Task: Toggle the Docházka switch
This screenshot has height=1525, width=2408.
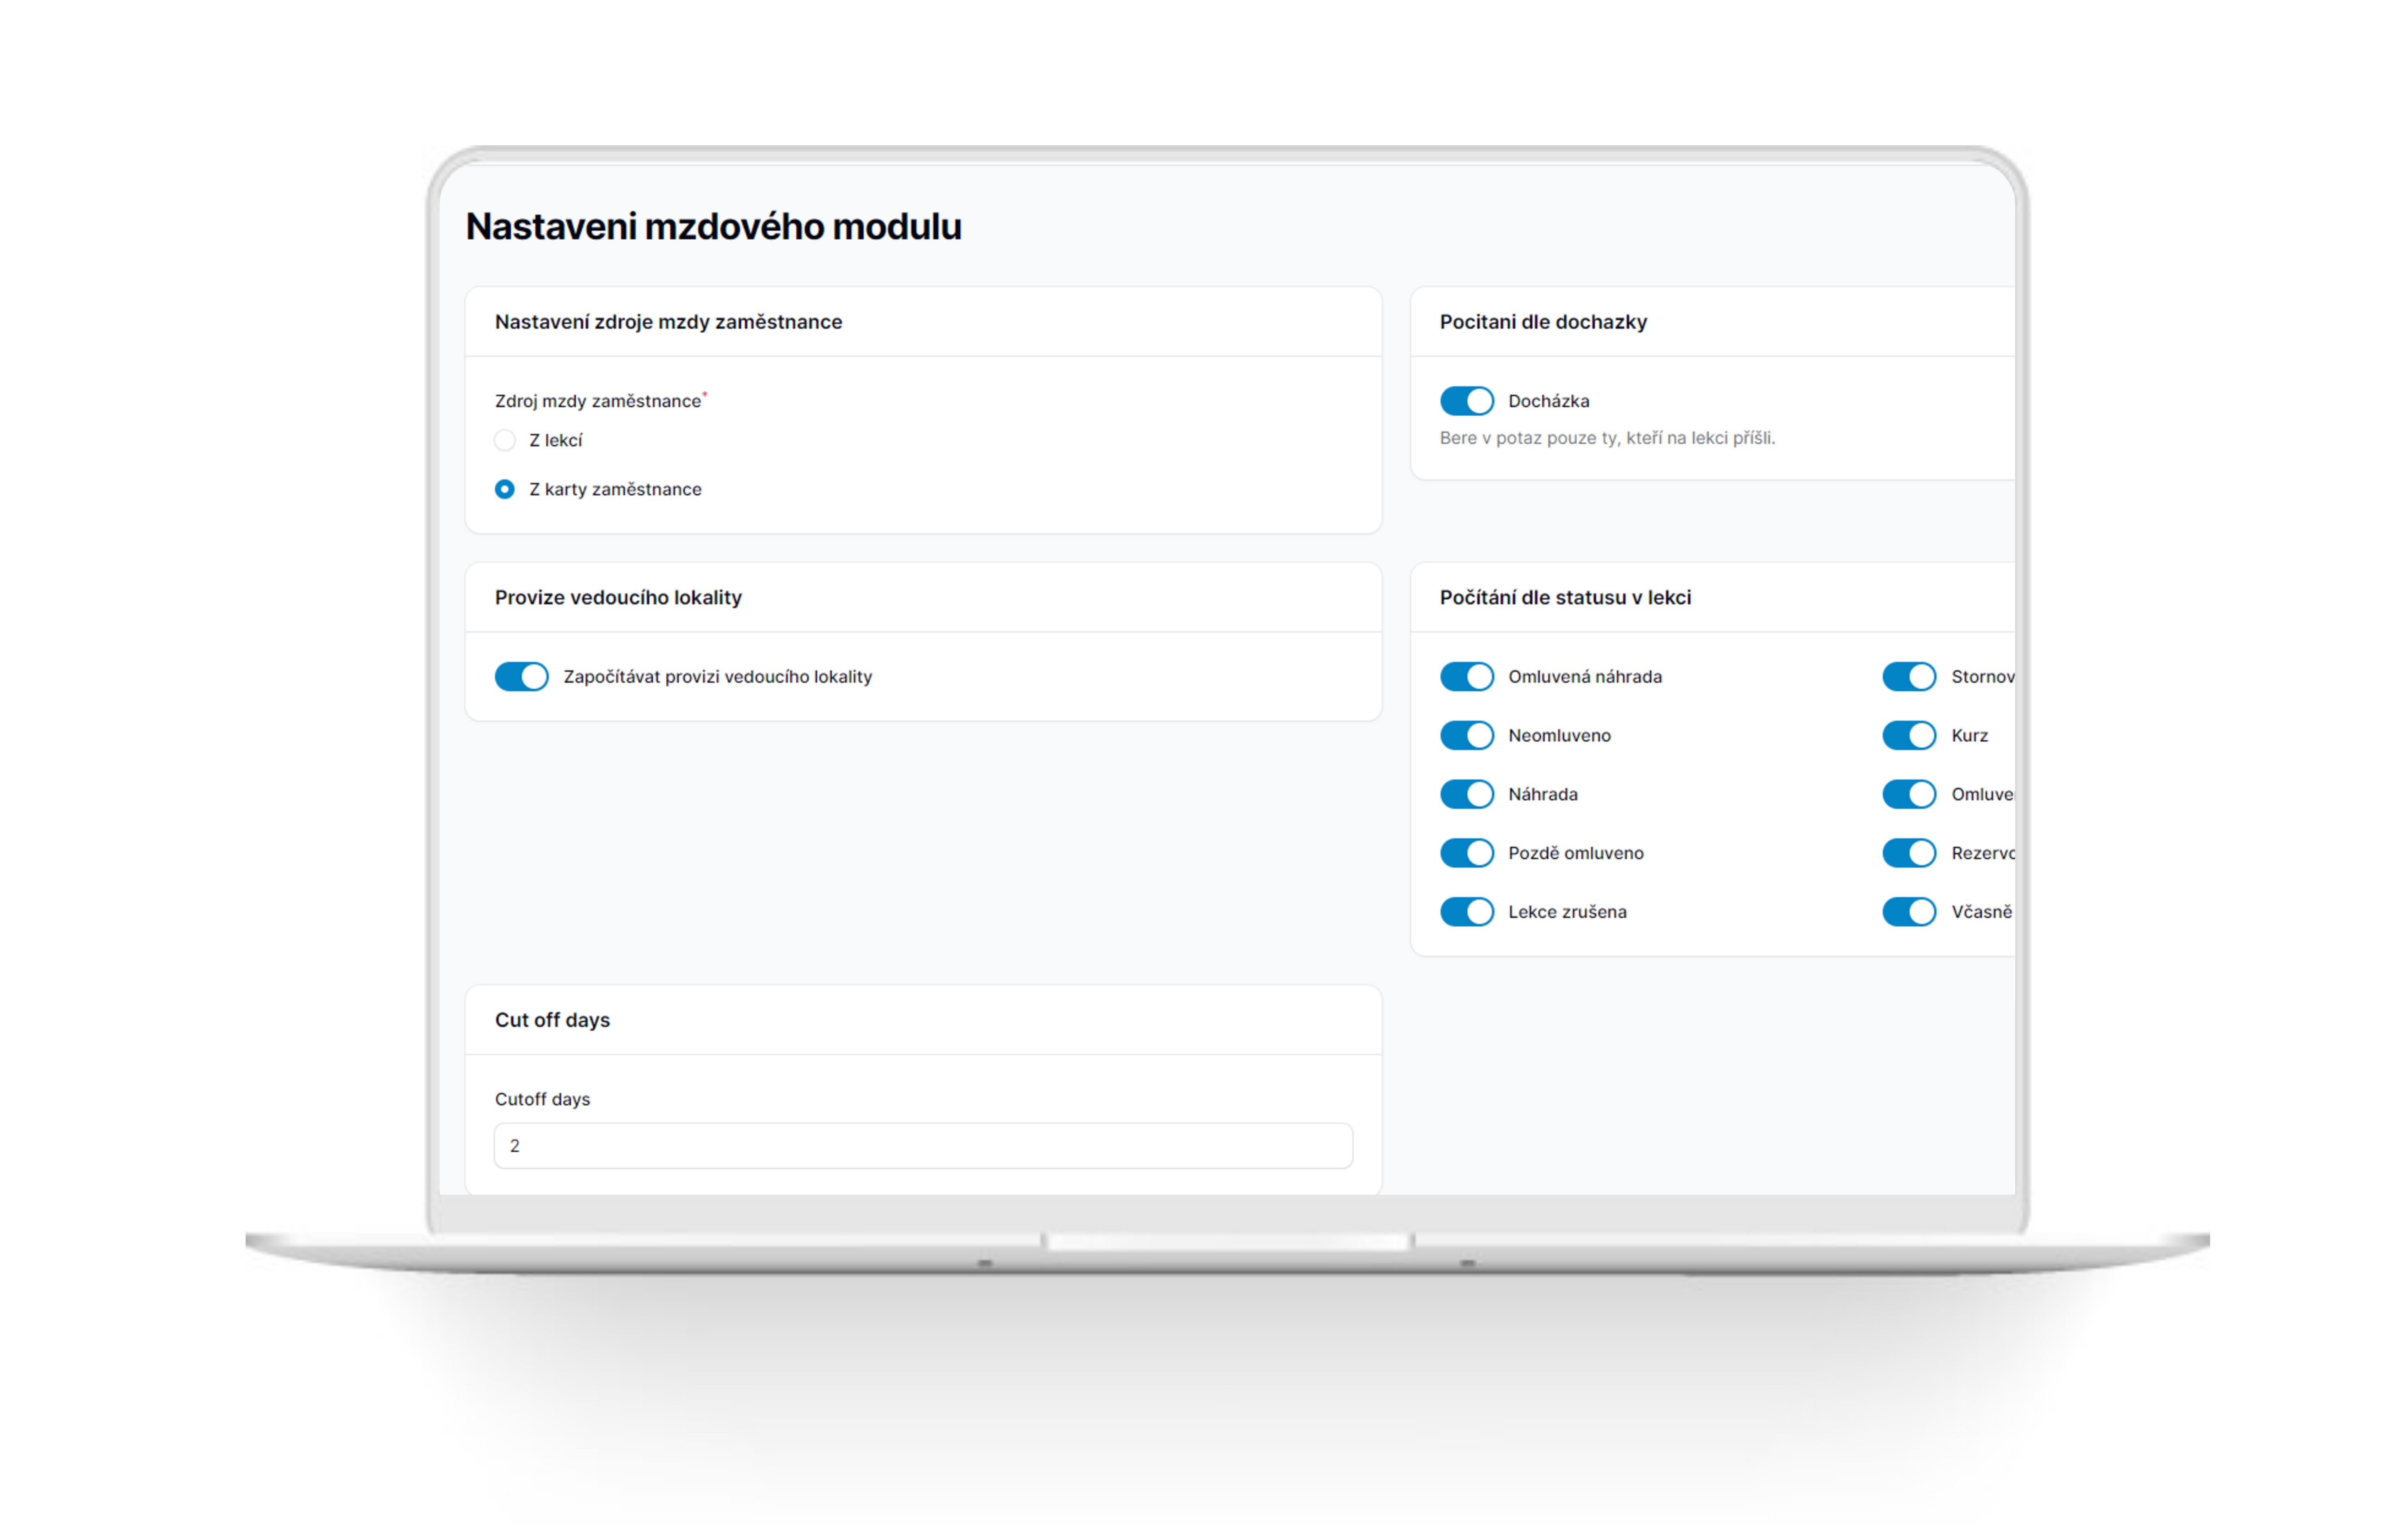Action: pyautogui.click(x=1466, y=401)
